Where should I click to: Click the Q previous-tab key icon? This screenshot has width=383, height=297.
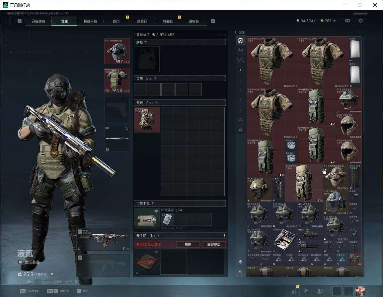pyautogui.click(x=20, y=21)
